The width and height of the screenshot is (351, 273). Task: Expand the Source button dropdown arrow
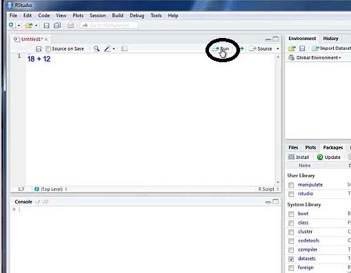278,49
